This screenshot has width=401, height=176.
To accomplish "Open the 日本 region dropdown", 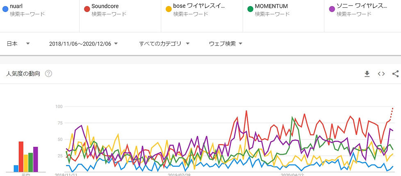I will point(18,43).
